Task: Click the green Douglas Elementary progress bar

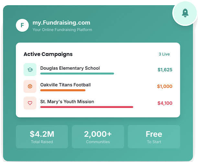Action: click(x=77, y=74)
